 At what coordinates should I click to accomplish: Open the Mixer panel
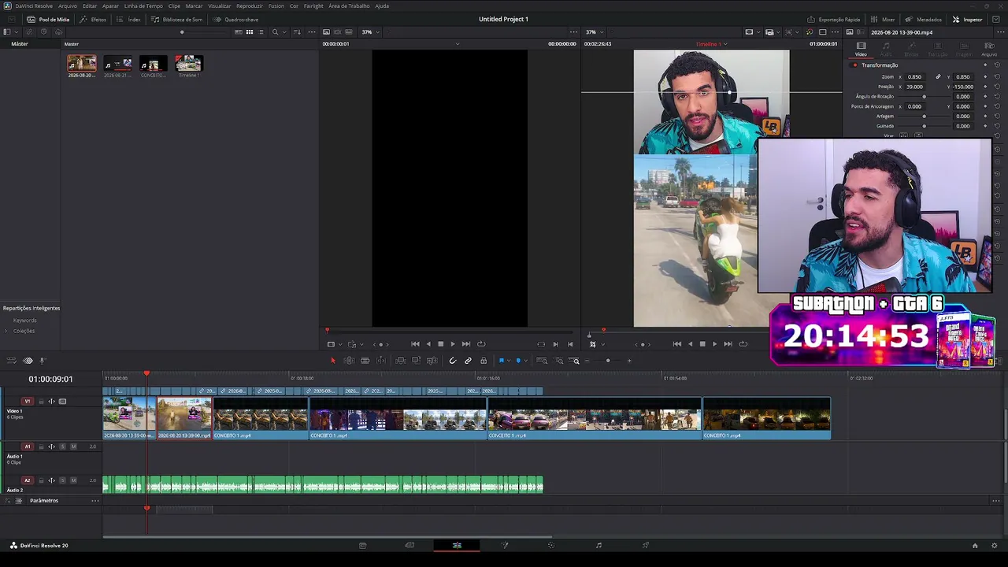[883, 19]
